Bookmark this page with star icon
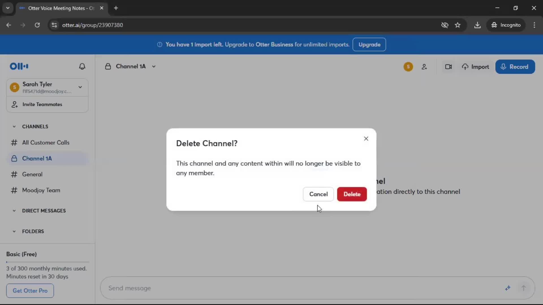Screen dimensions: 543x305 [458, 25]
